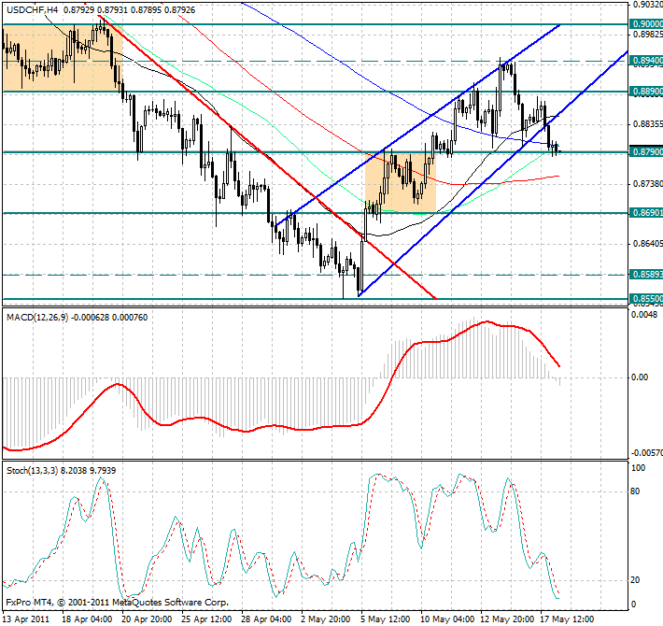Click the 0.8790 price level label
The width and height of the screenshot is (663, 626).
pyautogui.click(x=646, y=151)
